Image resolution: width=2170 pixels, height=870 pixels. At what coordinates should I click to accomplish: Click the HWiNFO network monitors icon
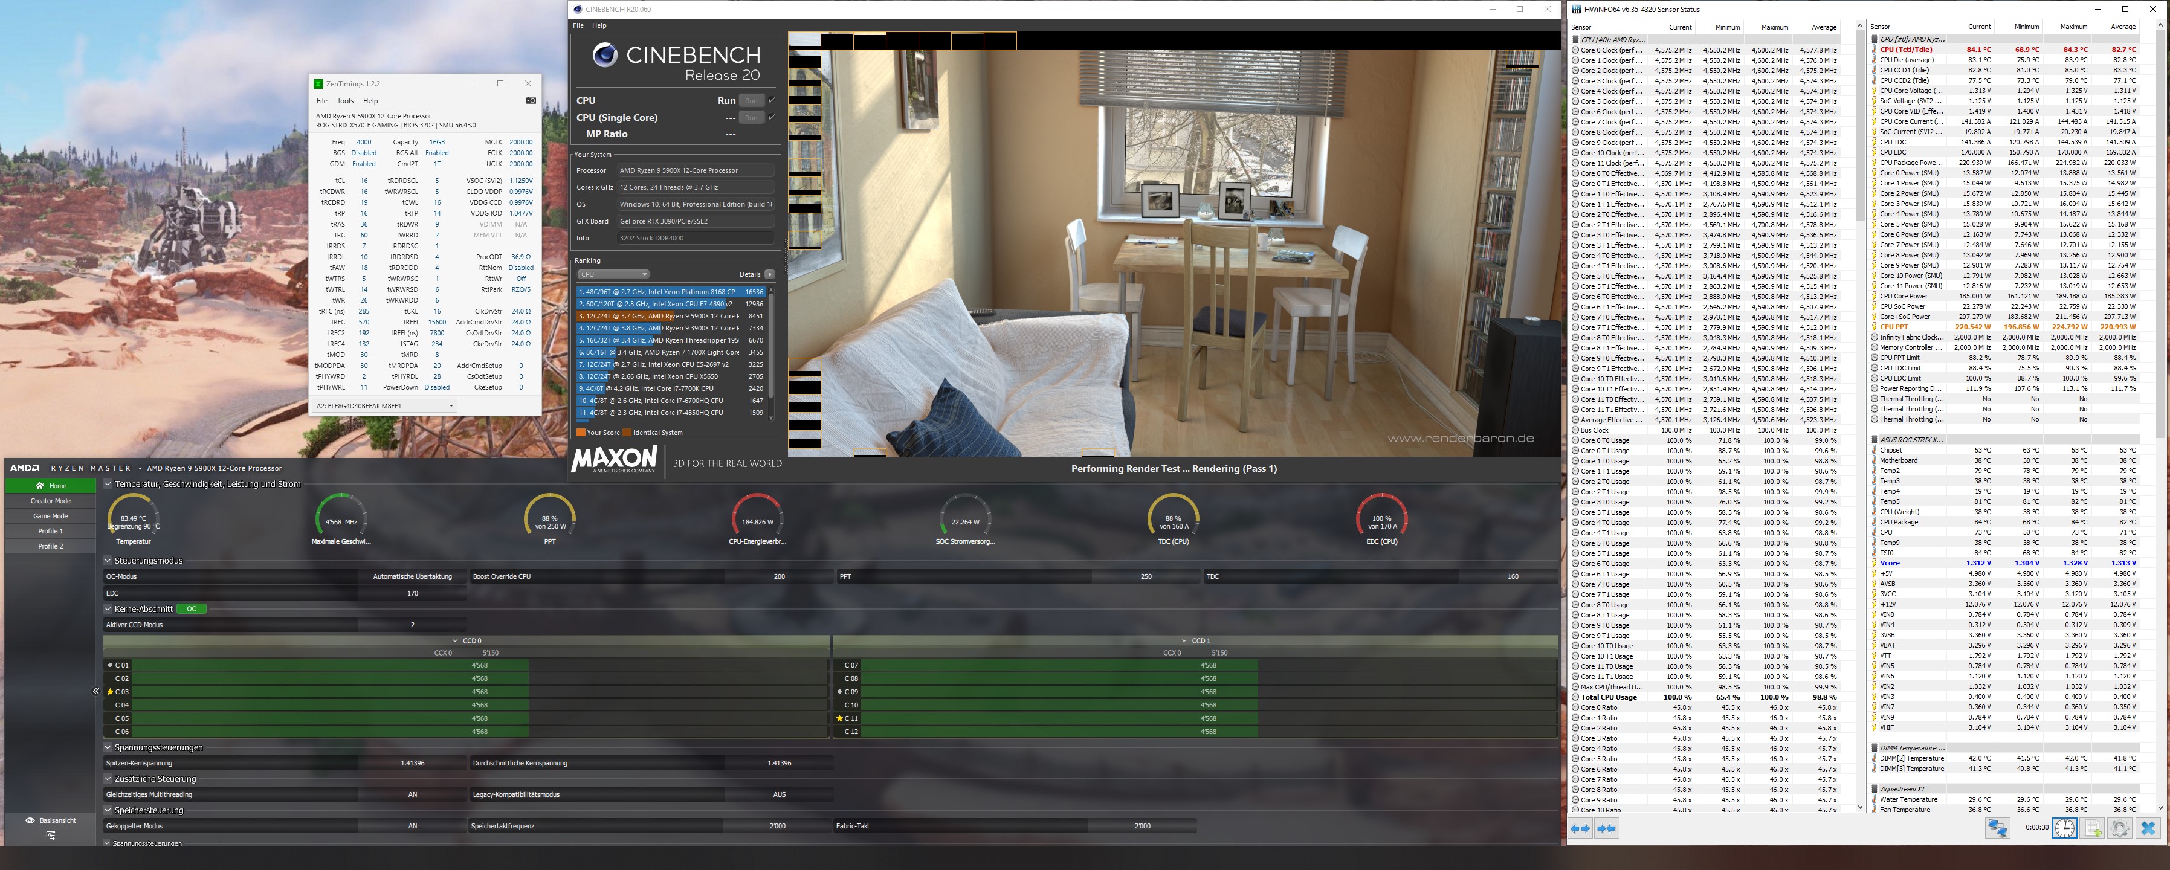[1997, 828]
